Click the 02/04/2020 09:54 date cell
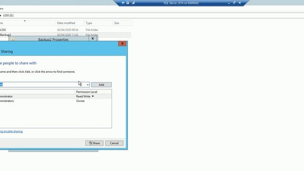Image resolution: width=304 pixels, height=171 pixels. point(67,30)
